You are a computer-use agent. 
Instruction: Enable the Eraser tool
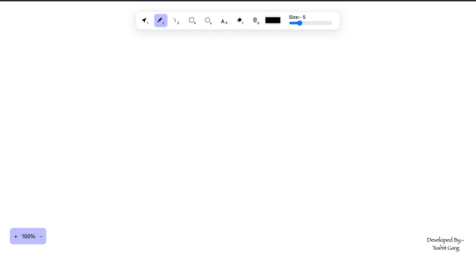point(239,20)
